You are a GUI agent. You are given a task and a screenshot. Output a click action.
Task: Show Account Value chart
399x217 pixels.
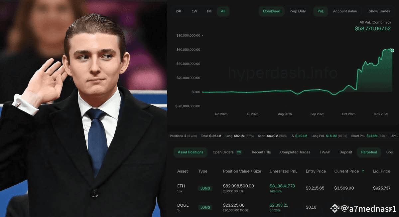(x=345, y=11)
